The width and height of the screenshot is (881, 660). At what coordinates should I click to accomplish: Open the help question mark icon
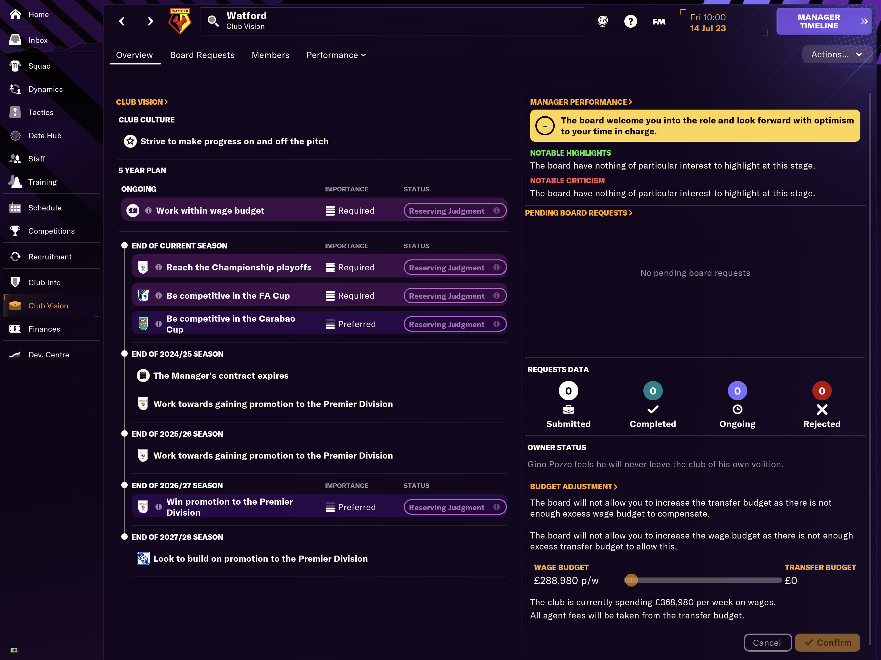click(x=630, y=21)
